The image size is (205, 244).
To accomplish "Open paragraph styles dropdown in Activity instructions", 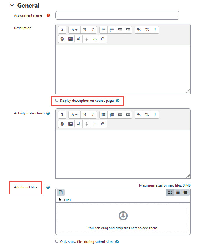I will pos(74,115).
